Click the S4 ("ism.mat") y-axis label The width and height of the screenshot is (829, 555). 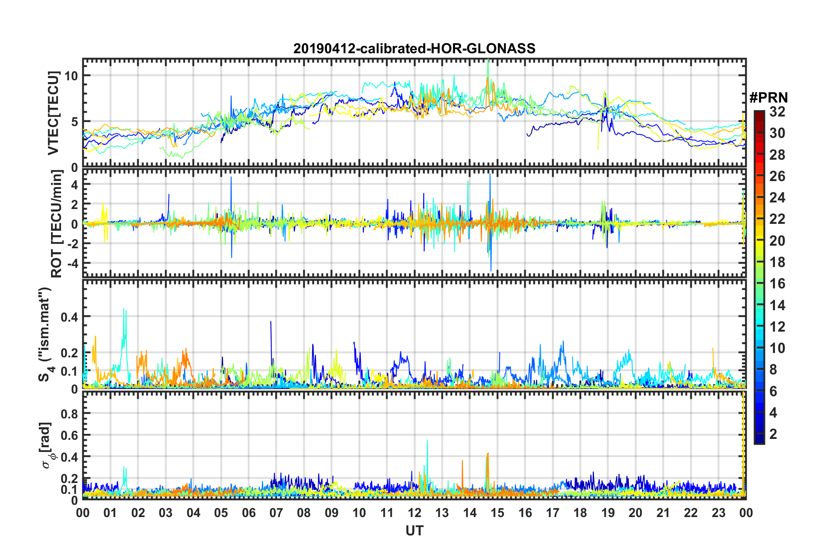(x=46, y=334)
